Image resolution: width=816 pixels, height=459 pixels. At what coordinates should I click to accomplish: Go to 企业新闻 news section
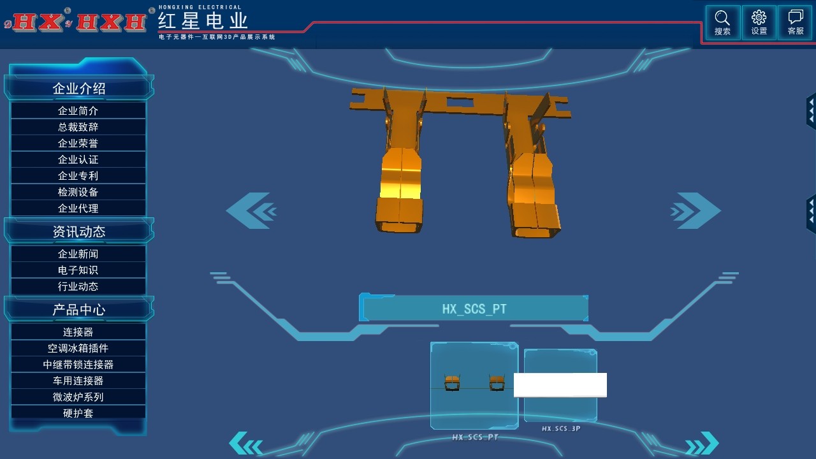coord(78,254)
